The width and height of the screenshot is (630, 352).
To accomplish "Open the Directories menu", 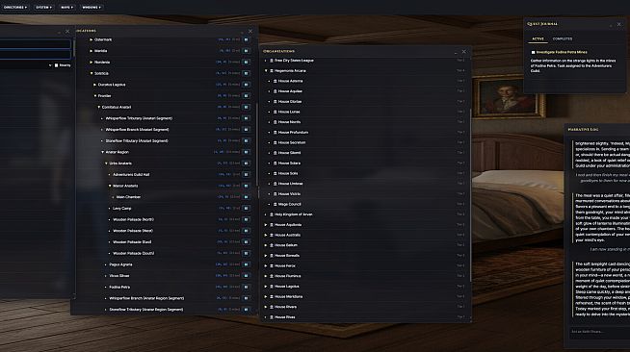I will pyautogui.click(x=15, y=8).
